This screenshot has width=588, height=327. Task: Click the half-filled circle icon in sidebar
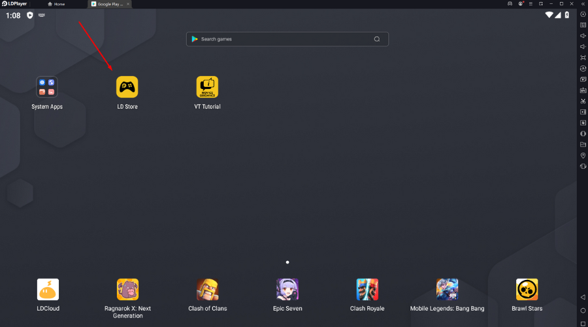click(583, 133)
